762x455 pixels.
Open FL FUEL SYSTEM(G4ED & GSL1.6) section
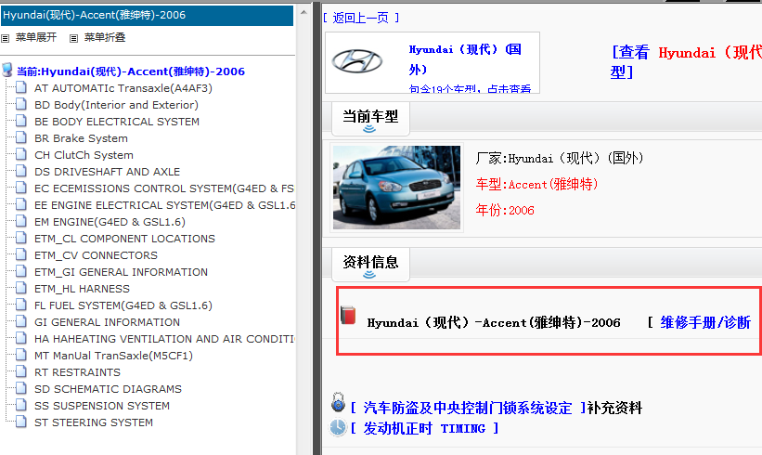coord(123,305)
